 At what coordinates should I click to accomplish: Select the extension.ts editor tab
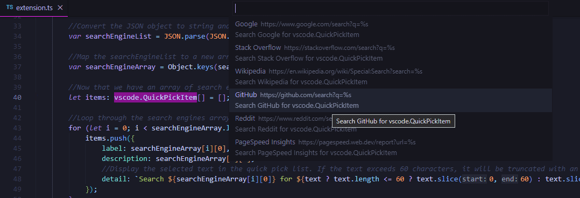34,8
